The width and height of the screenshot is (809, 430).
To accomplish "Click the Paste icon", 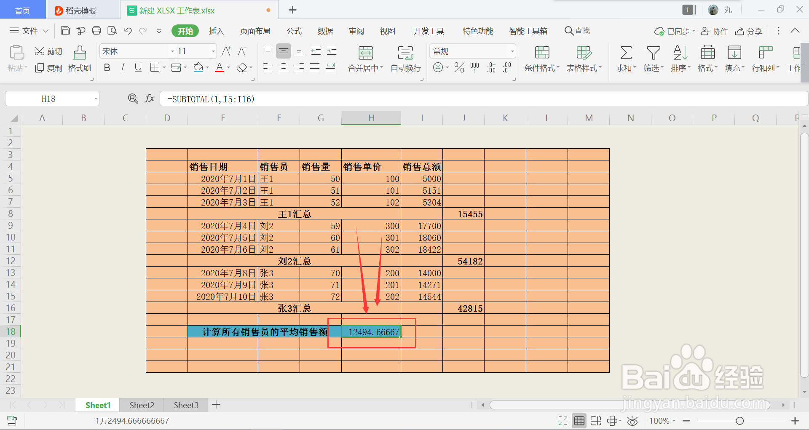I will click(x=17, y=53).
